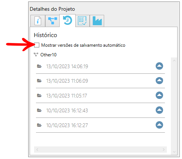Click the Detalhes do Projeto title
The height and width of the screenshot is (159, 182).
(x=52, y=9)
